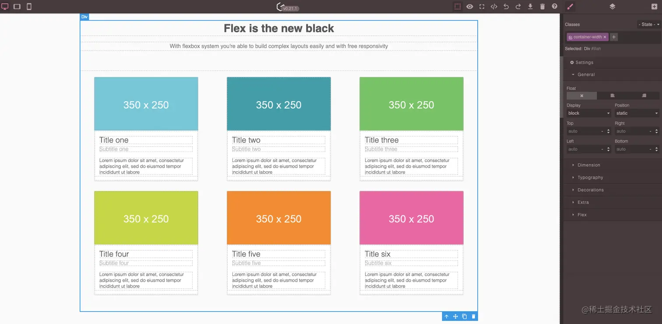Expand the Decorations section
This screenshot has height=324, width=662.
(612, 190)
